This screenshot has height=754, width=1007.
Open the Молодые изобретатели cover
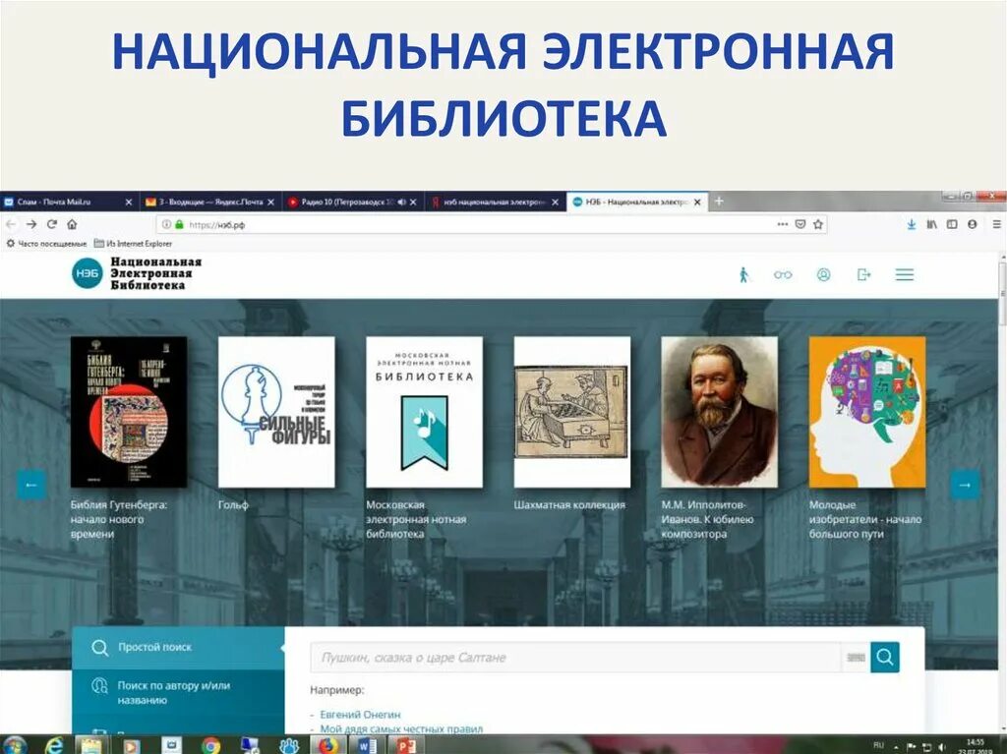(867, 412)
